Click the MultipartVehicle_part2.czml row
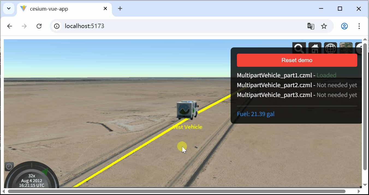This screenshot has width=369, height=195. (297, 85)
